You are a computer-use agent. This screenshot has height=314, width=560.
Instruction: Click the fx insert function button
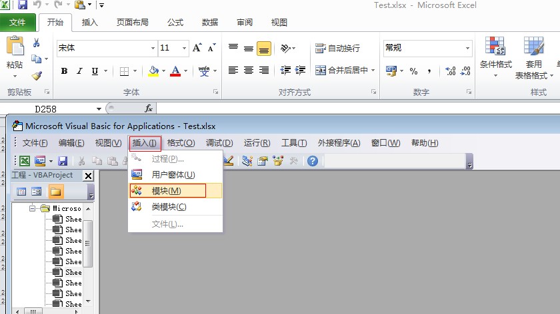(149, 108)
